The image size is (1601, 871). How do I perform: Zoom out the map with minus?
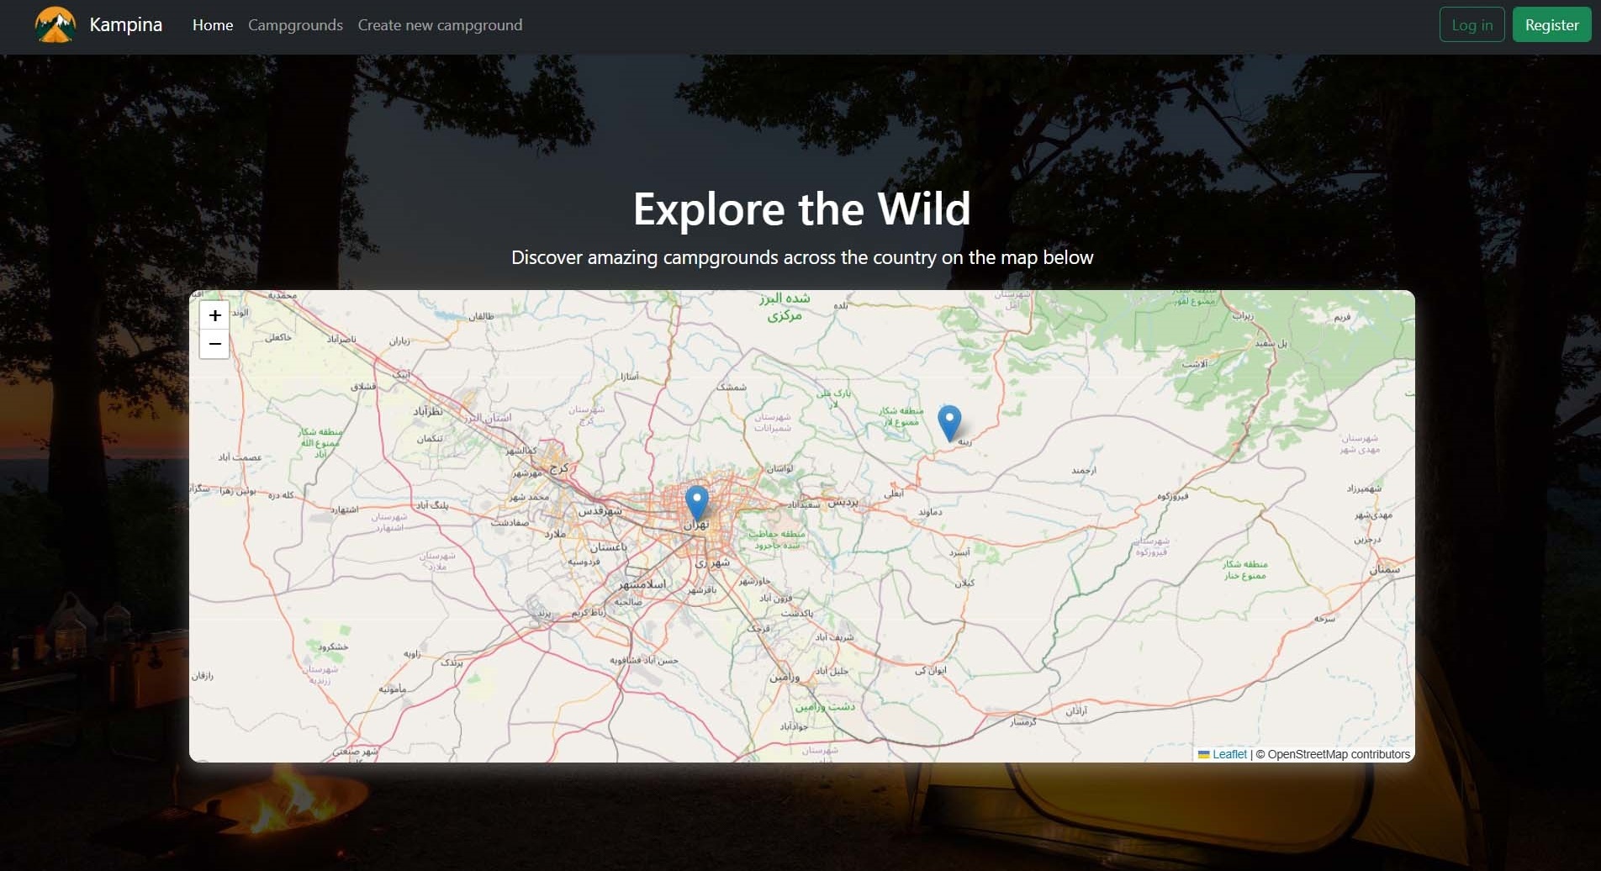(x=214, y=345)
